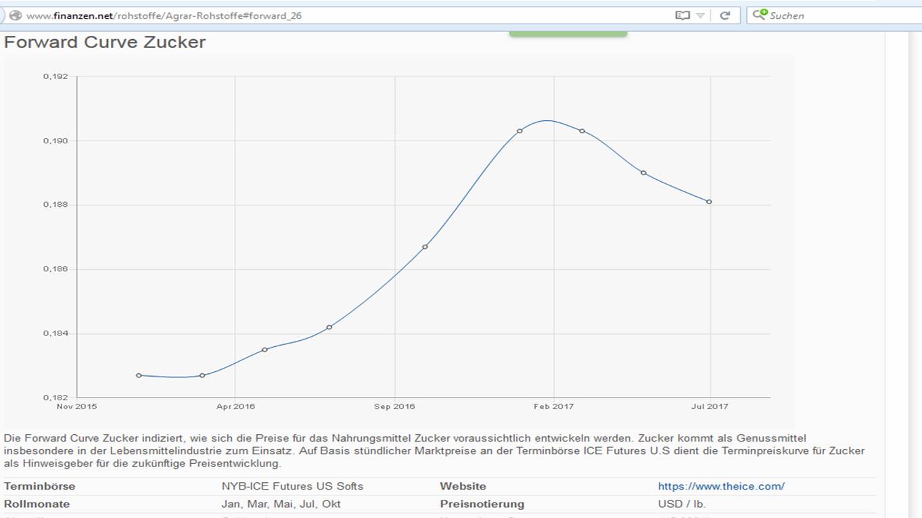
Task: Click the "Rollmonate" table label
Action: [x=37, y=504]
